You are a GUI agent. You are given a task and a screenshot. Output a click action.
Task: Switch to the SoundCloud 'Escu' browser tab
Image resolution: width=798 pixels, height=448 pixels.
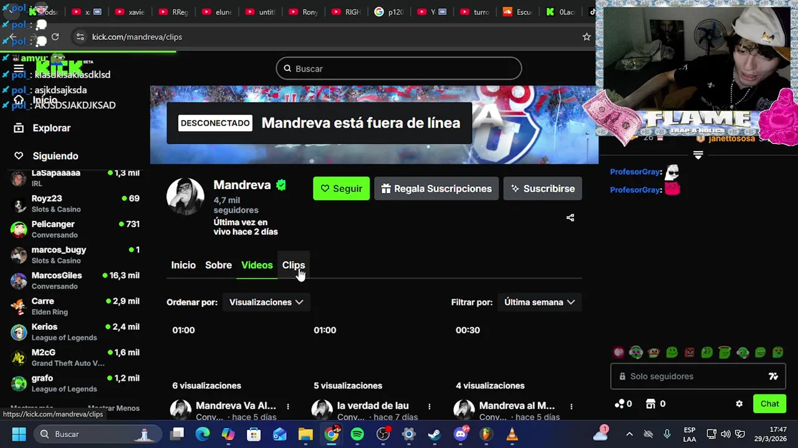(518, 12)
